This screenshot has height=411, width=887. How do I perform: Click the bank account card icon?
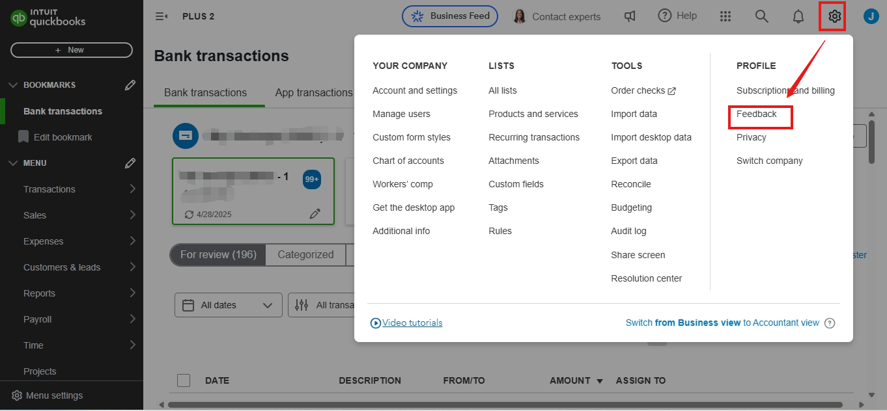186,136
